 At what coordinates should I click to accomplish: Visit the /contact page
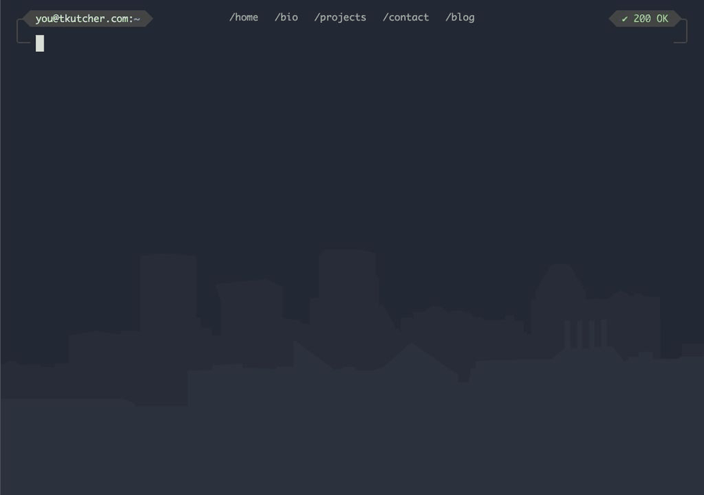(405, 17)
